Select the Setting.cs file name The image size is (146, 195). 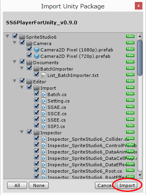(59, 101)
